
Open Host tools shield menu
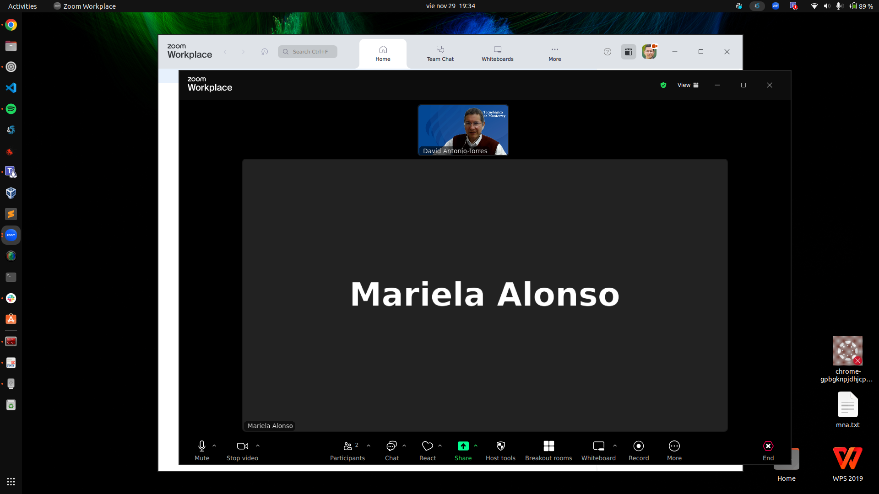tap(500, 450)
